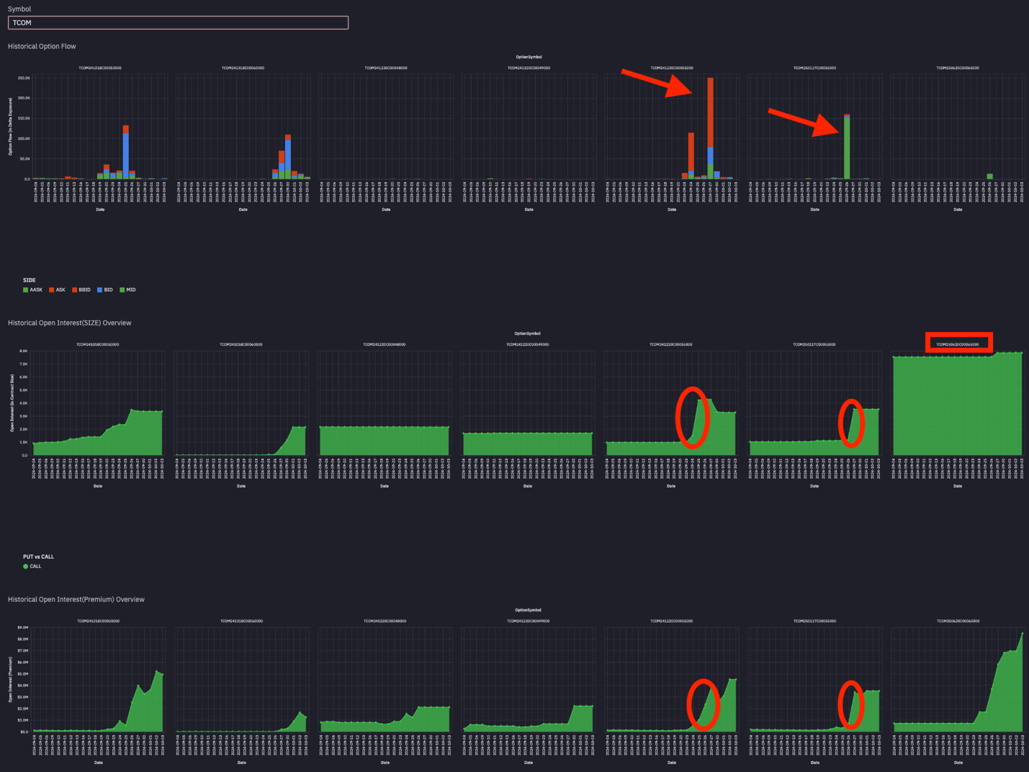Select the 'Historical Open Interest(Premium) Overview' heading
Image resolution: width=1029 pixels, height=772 pixels.
[76, 599]
